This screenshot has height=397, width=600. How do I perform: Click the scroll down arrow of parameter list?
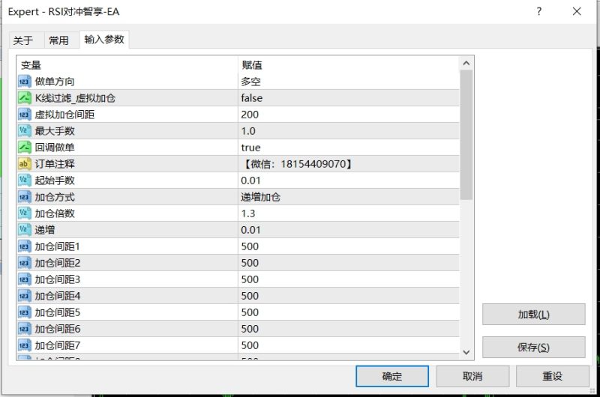pyautogui.click(x=466, y=352)
